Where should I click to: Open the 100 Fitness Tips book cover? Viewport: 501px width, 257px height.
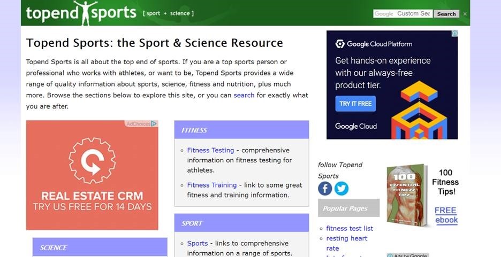click(407, 195)
